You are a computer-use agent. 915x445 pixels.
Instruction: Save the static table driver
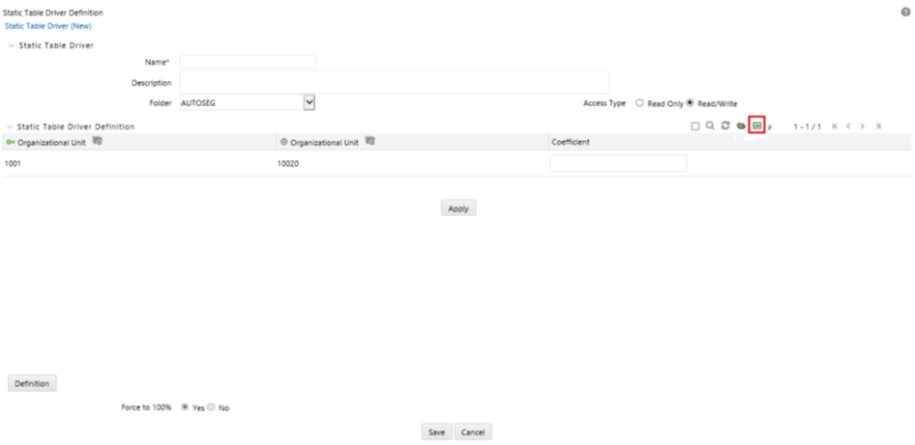[x=436, y=431]
